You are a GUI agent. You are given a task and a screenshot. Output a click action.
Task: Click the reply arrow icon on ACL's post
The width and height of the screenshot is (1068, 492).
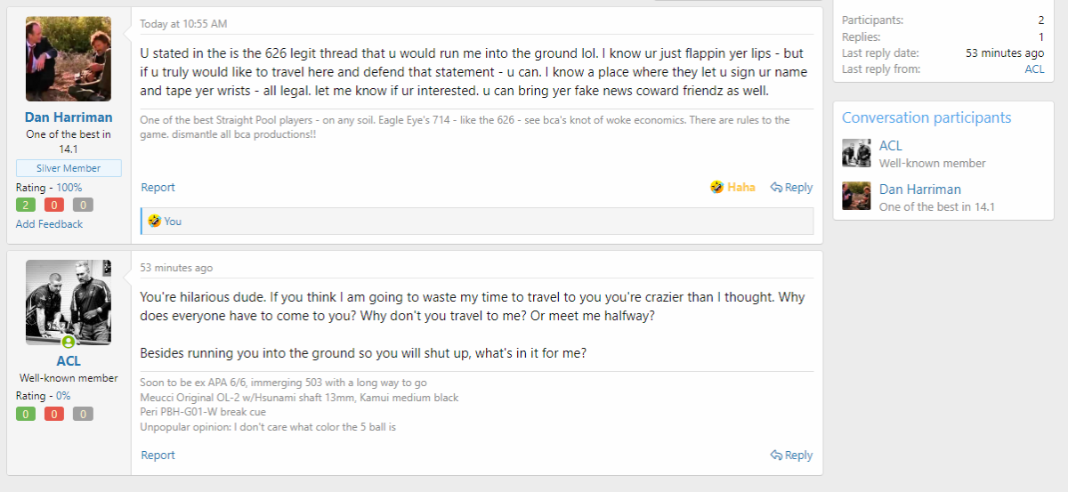point(776,455)
